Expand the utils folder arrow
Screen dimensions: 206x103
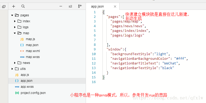click(12, 69)
